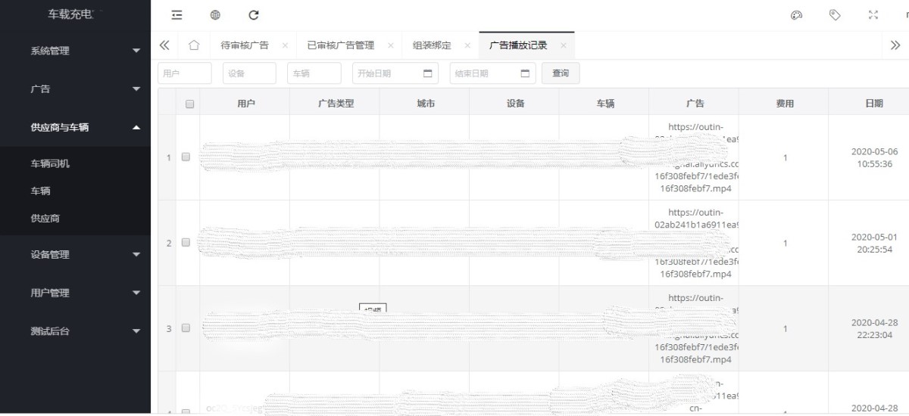Switch to the 待审核广告 tab

click(244, 45)
